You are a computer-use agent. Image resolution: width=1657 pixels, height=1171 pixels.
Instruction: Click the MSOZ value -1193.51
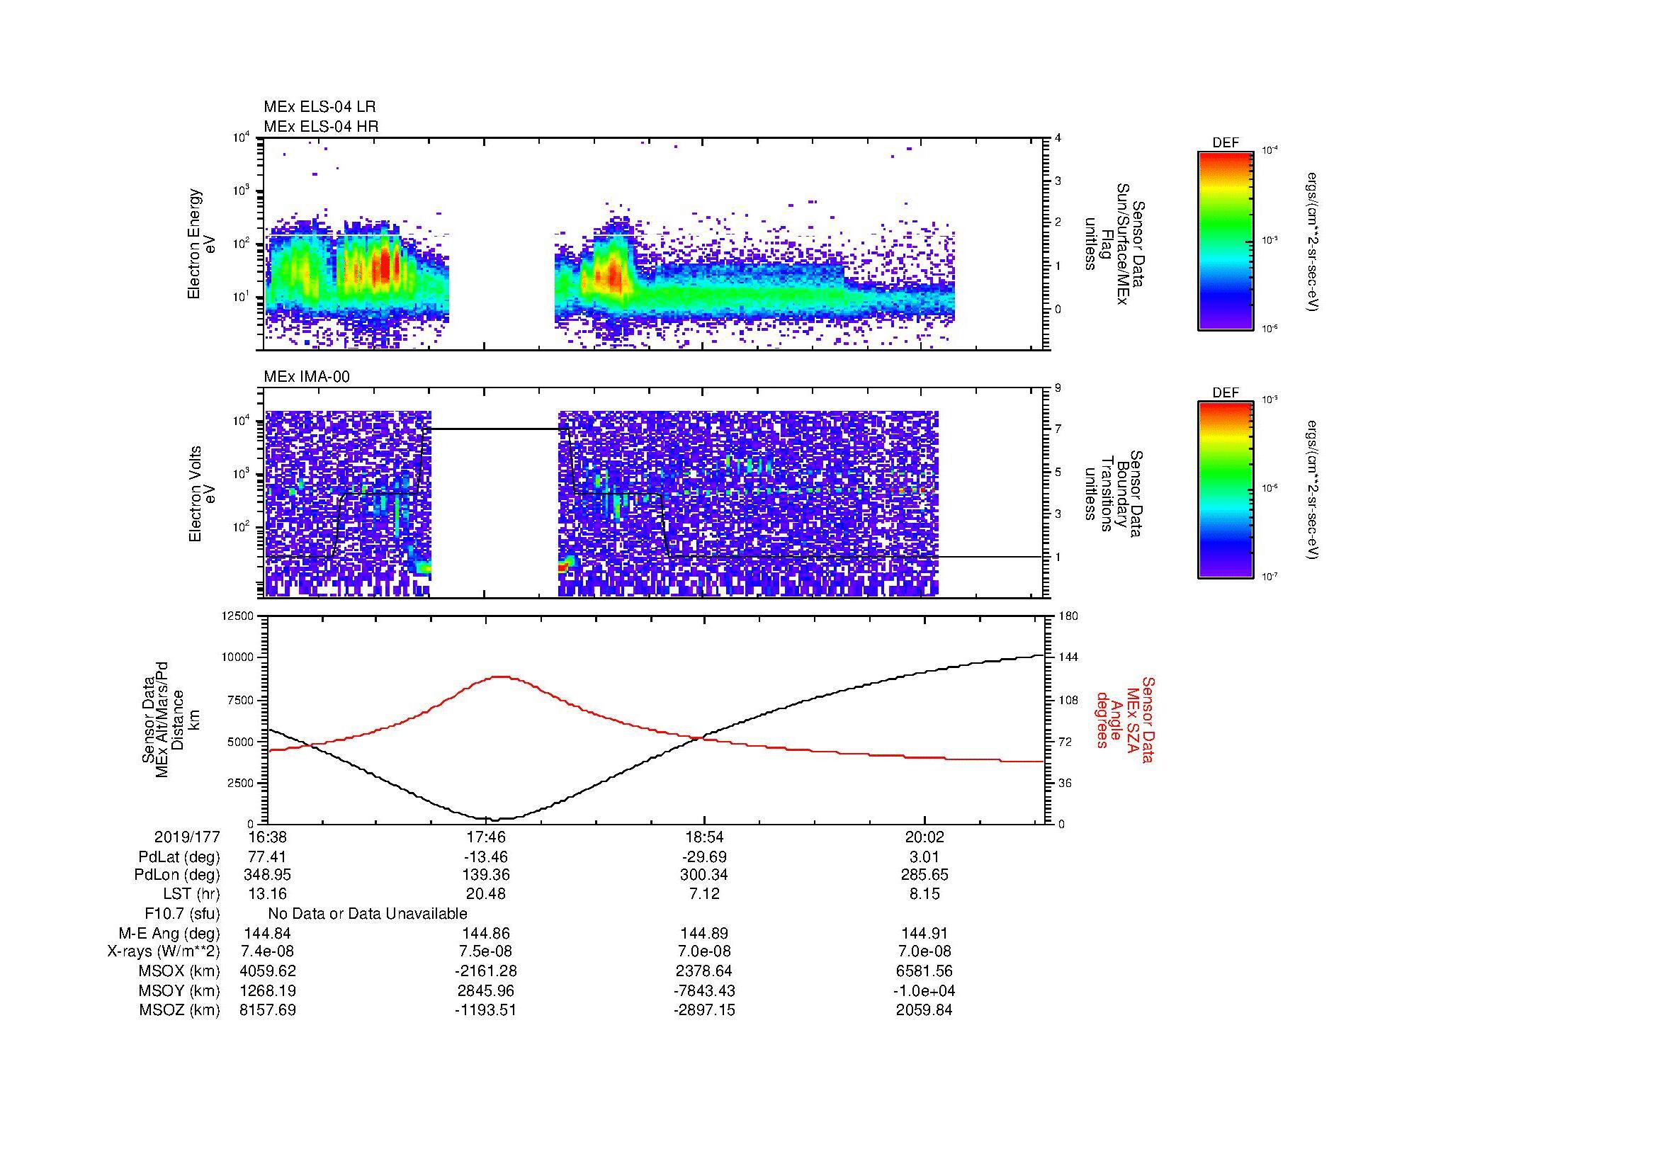point(486,1010)
